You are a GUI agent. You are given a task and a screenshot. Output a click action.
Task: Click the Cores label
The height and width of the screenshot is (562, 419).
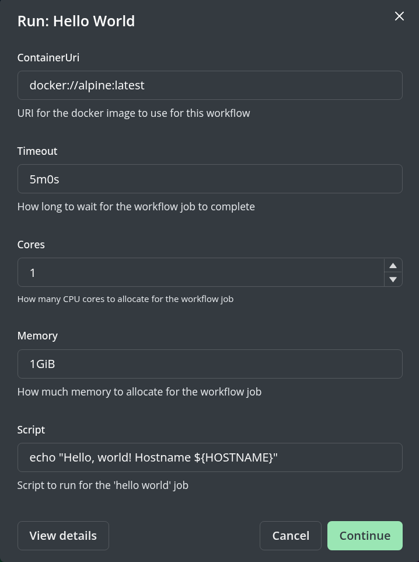tap(31, 244)
